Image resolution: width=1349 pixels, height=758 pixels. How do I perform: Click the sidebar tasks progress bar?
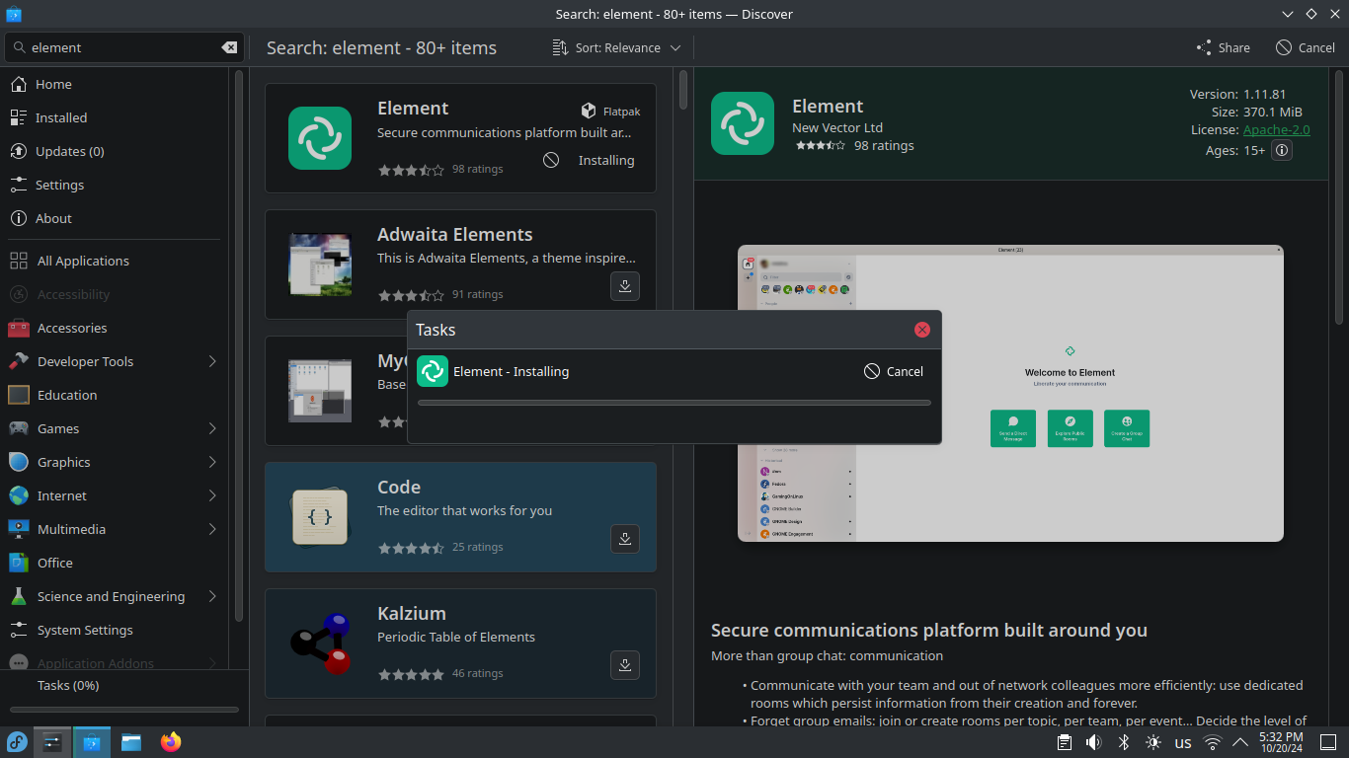click(124, 709)
